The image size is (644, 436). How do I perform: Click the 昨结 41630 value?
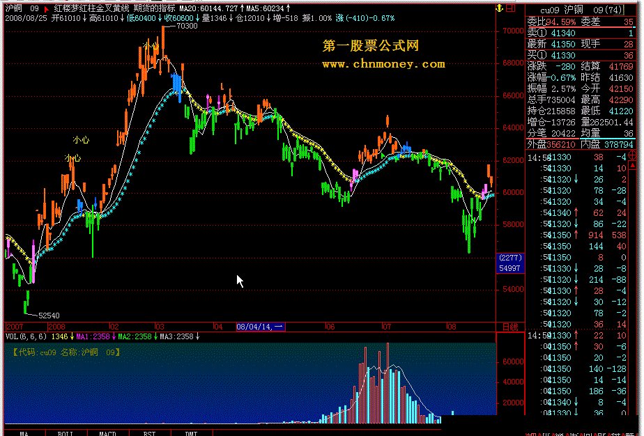point(608,77)
